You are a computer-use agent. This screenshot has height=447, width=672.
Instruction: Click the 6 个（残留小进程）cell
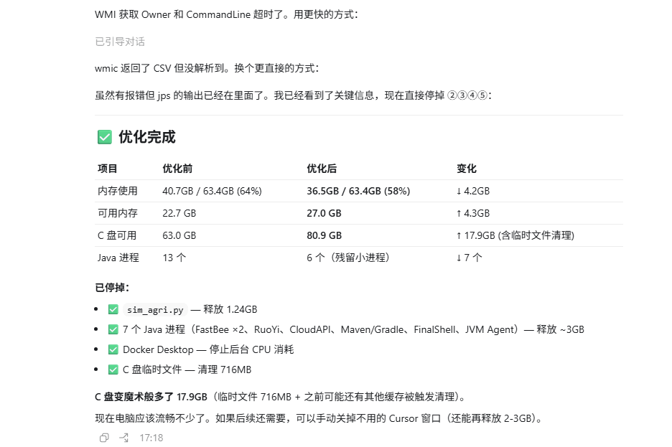click(x=348, y=258)
